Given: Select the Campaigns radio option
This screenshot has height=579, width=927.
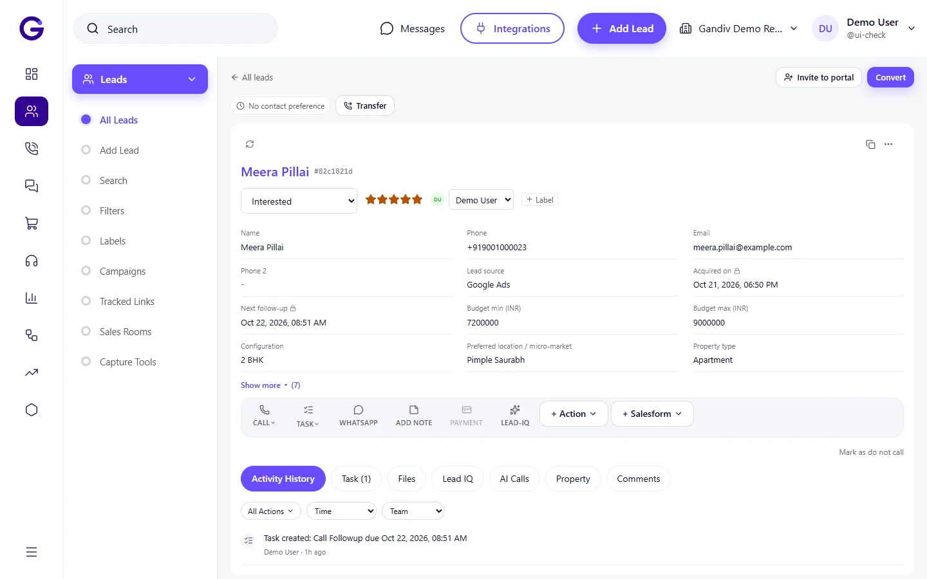Looking at the screenshot, I should click(86, 271).
